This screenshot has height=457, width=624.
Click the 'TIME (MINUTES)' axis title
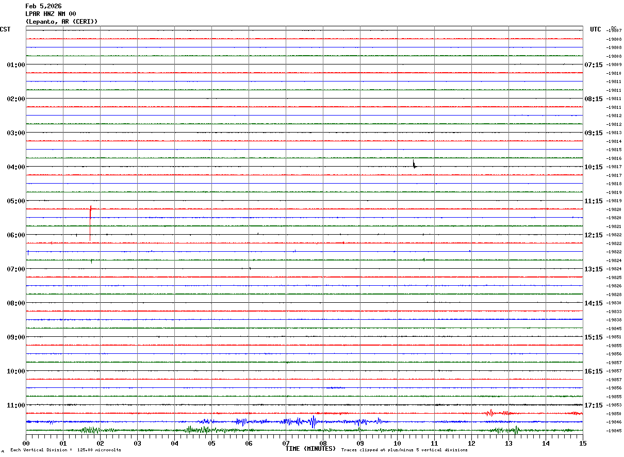(310, 449)
